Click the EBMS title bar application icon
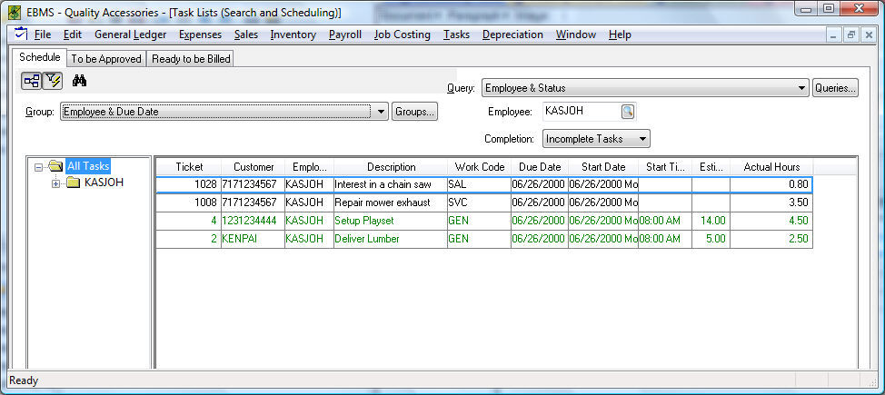885x395 pixels. 13,12
